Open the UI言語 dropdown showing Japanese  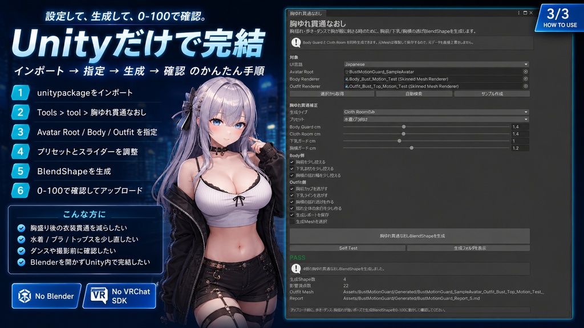436,64
